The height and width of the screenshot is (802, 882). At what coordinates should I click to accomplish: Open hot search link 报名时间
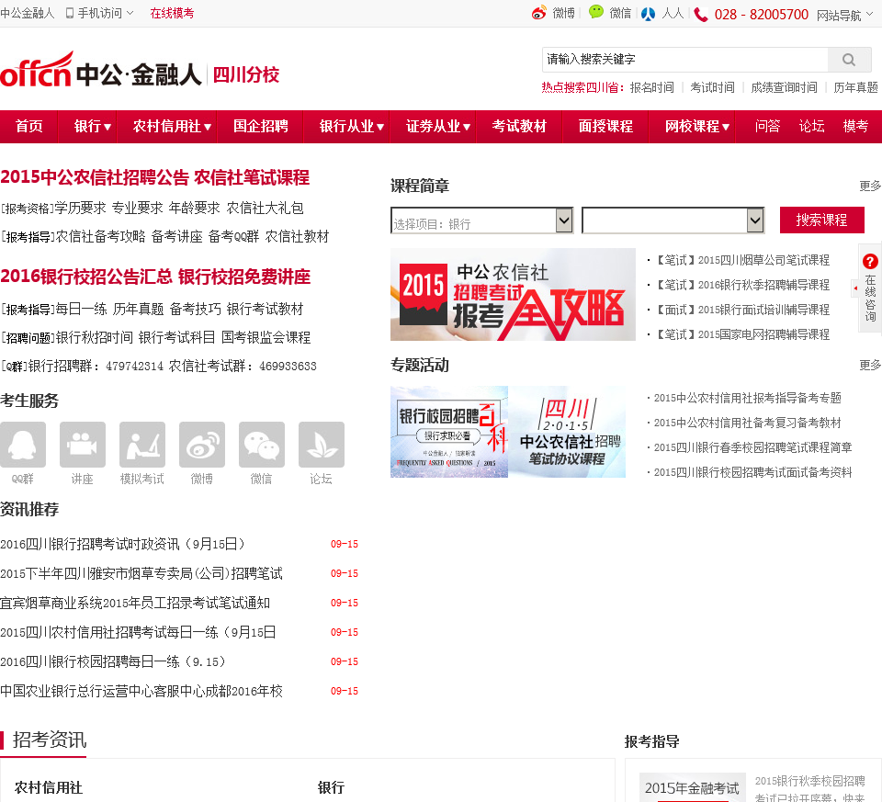tap(652, 88)
